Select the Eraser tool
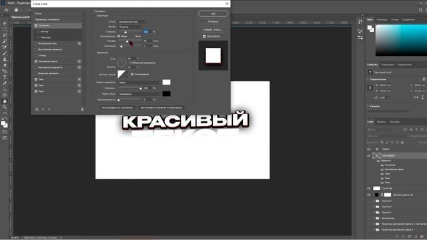Viewport: 427px width, 240px height. point(5,65)
